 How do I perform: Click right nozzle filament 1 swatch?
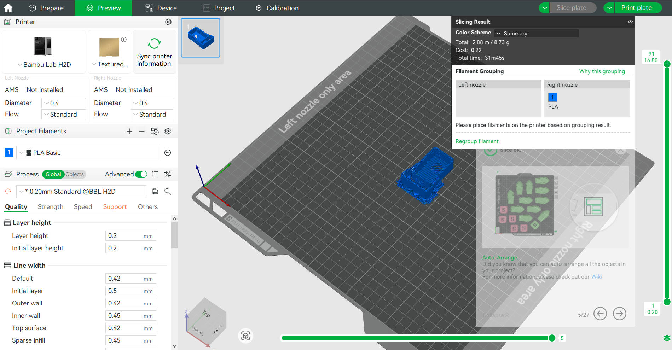click(x=552, y=97)
